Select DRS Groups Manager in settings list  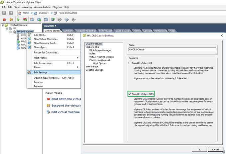pos(100,50)
